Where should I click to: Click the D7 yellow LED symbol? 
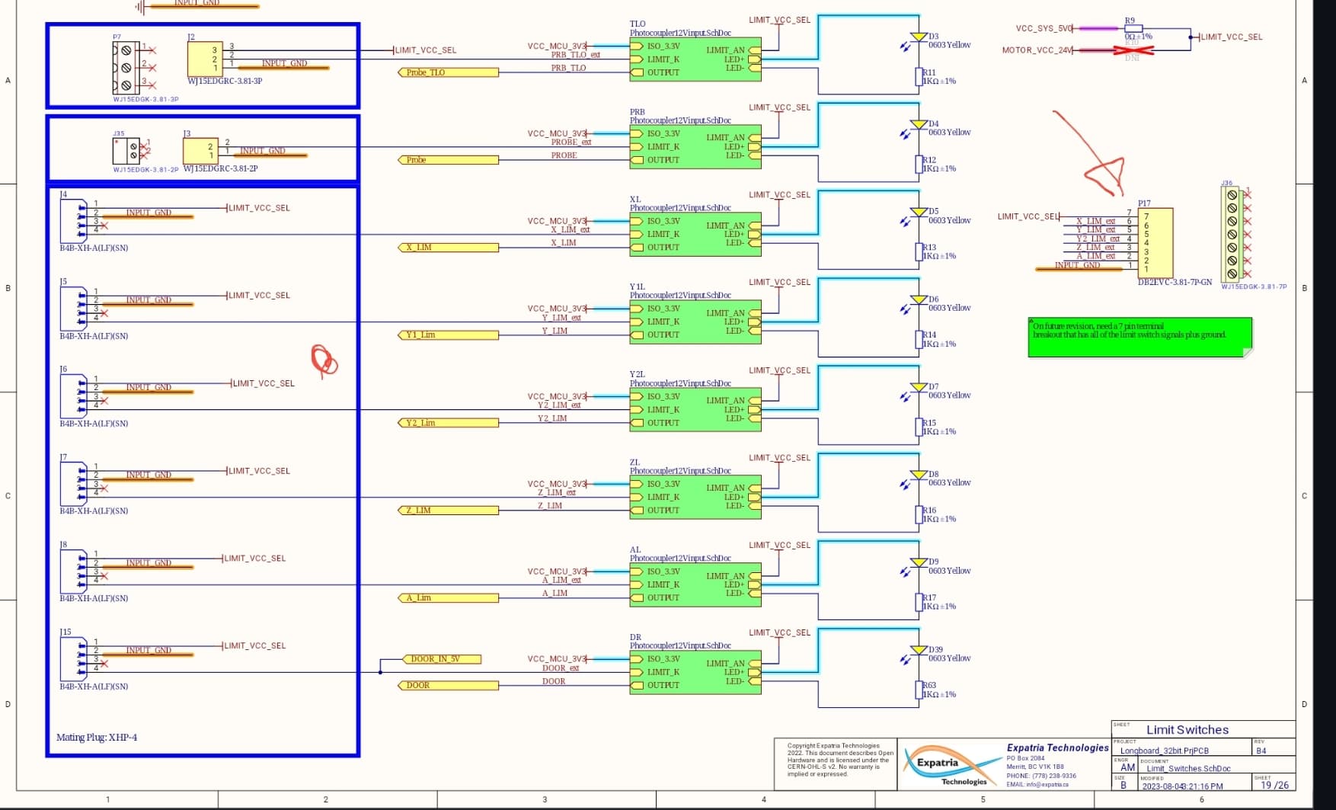919,389
